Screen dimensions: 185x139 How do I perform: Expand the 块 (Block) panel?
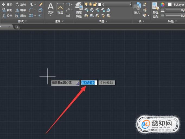pos(141,21)
